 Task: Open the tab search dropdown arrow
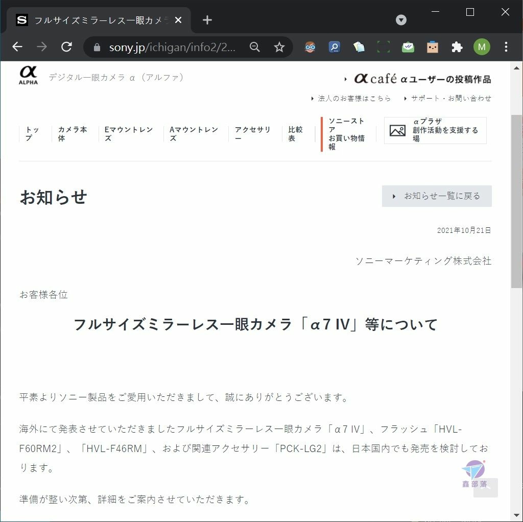(x=401, y=20)
